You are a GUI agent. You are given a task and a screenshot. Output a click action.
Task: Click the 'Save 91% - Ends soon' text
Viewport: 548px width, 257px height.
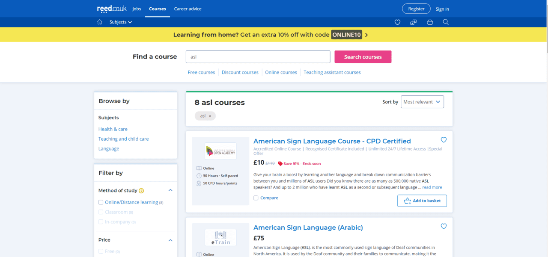click(x=302, y=163)
